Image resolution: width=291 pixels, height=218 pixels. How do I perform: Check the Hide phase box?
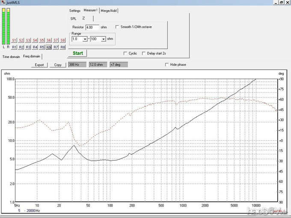(x=167, y=65)
